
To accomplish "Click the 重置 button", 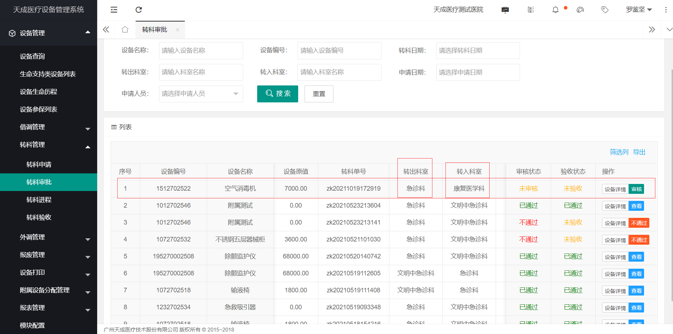I will 319,94.
